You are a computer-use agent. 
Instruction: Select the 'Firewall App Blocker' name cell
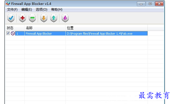(x=45, y=34)
